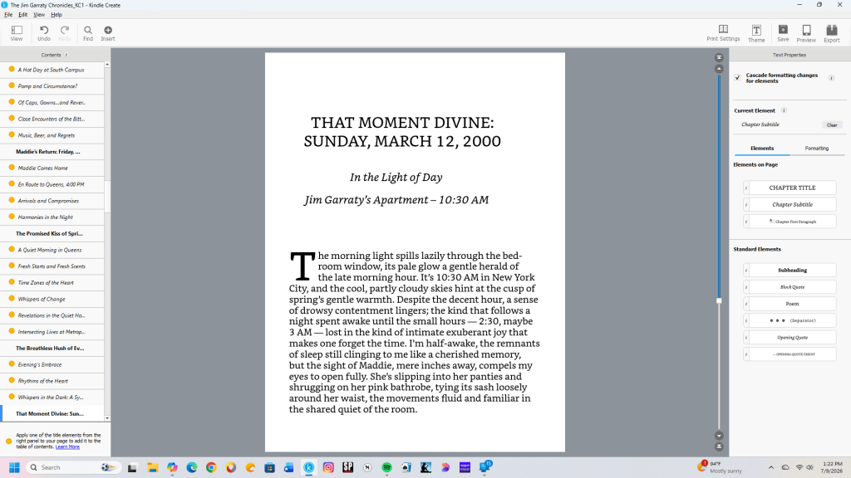
Task: Click the Insert plus icon
Action: pos(108,31)
